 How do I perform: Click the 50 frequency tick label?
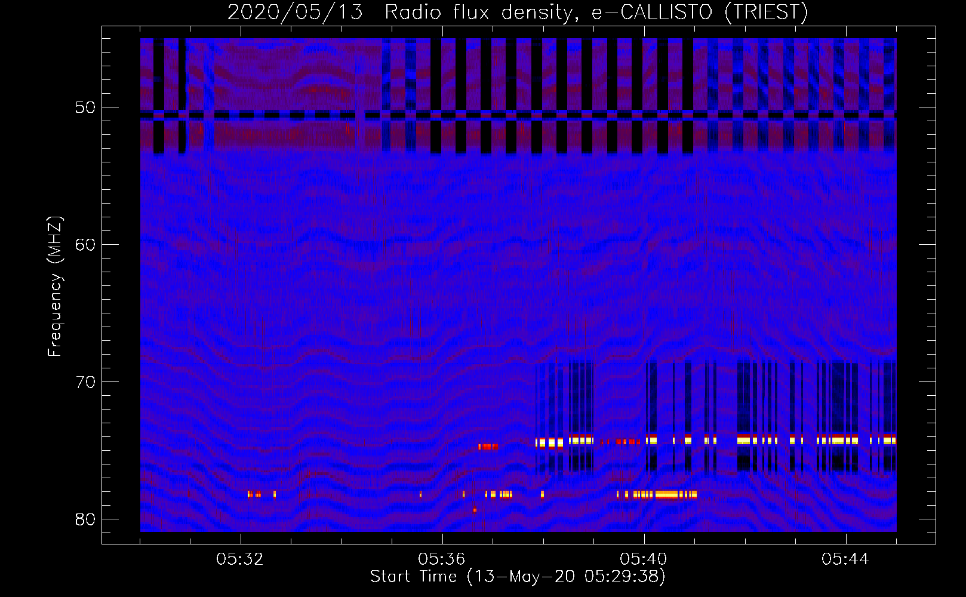click(85, 108)
